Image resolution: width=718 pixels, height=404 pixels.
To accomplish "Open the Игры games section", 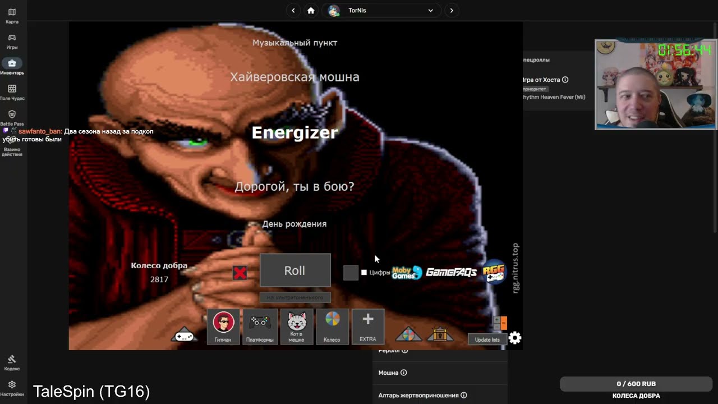I will click(x=12, y=42).
